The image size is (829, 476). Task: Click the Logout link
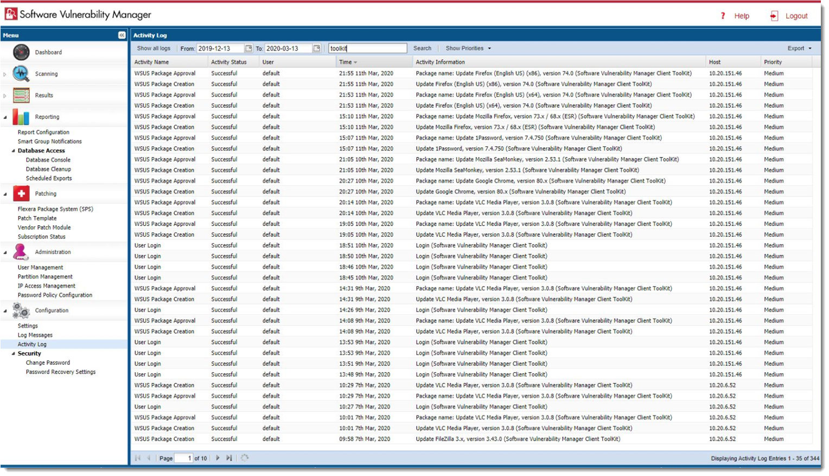point(796,16)
